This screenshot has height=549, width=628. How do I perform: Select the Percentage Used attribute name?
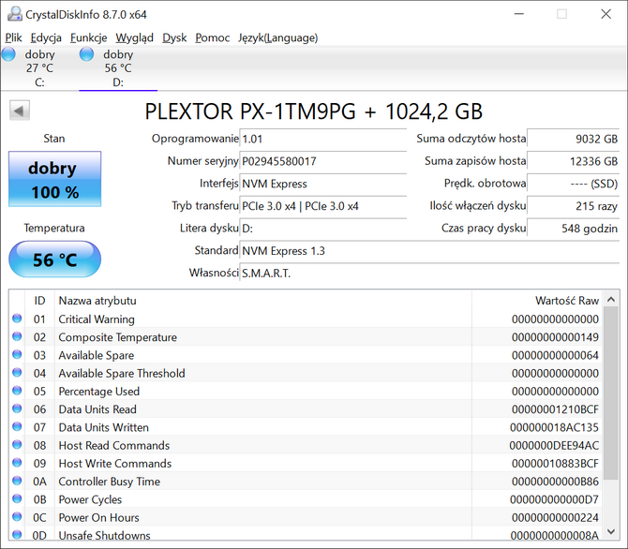pos(99,392)
